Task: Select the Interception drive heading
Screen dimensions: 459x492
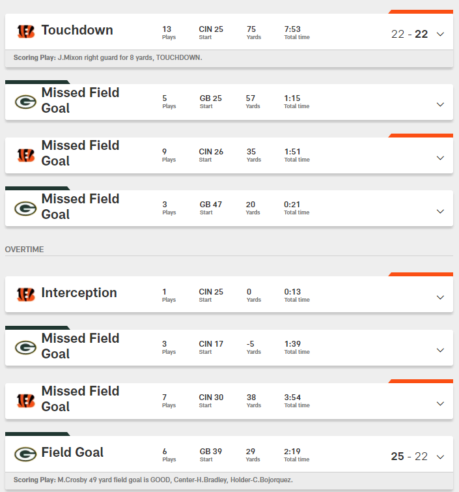Action: click(x=79, y=293)
